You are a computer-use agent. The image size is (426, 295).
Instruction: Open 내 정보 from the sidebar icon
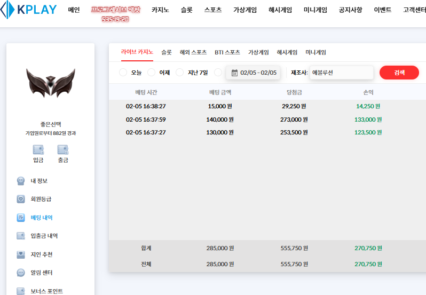pos(21,181)
